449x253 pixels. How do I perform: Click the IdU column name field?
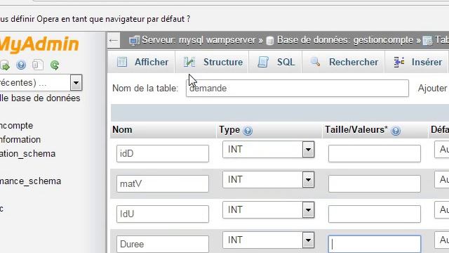163,214
